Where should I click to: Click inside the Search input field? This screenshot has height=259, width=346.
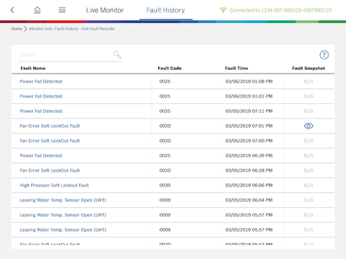(65, 55)
